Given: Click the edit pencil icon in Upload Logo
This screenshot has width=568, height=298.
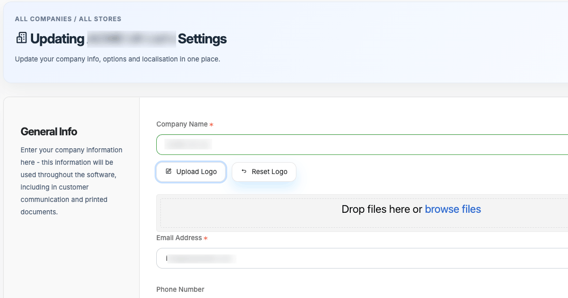Looking at the screenshot, I should pyautogui.click(x=169, y=171).
